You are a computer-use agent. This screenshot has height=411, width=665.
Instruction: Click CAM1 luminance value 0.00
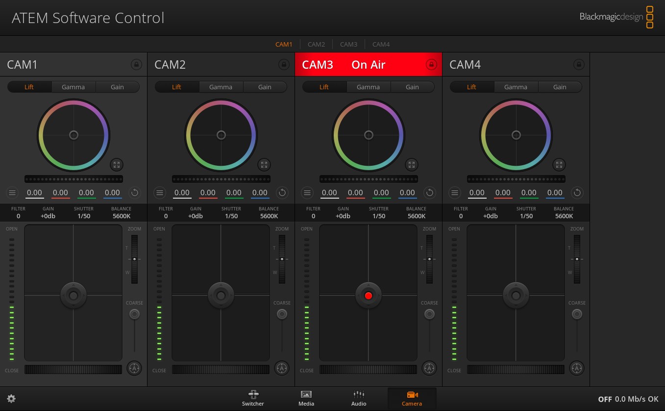34,193
